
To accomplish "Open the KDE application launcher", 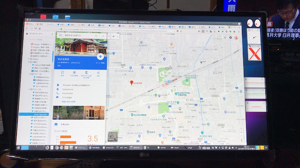I will 18,147.
